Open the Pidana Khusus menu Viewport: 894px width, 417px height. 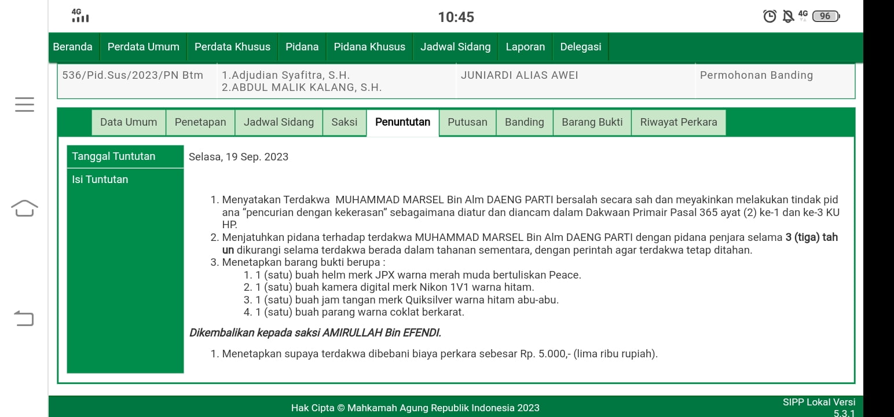pyautogui.click(x=369, y=47)
